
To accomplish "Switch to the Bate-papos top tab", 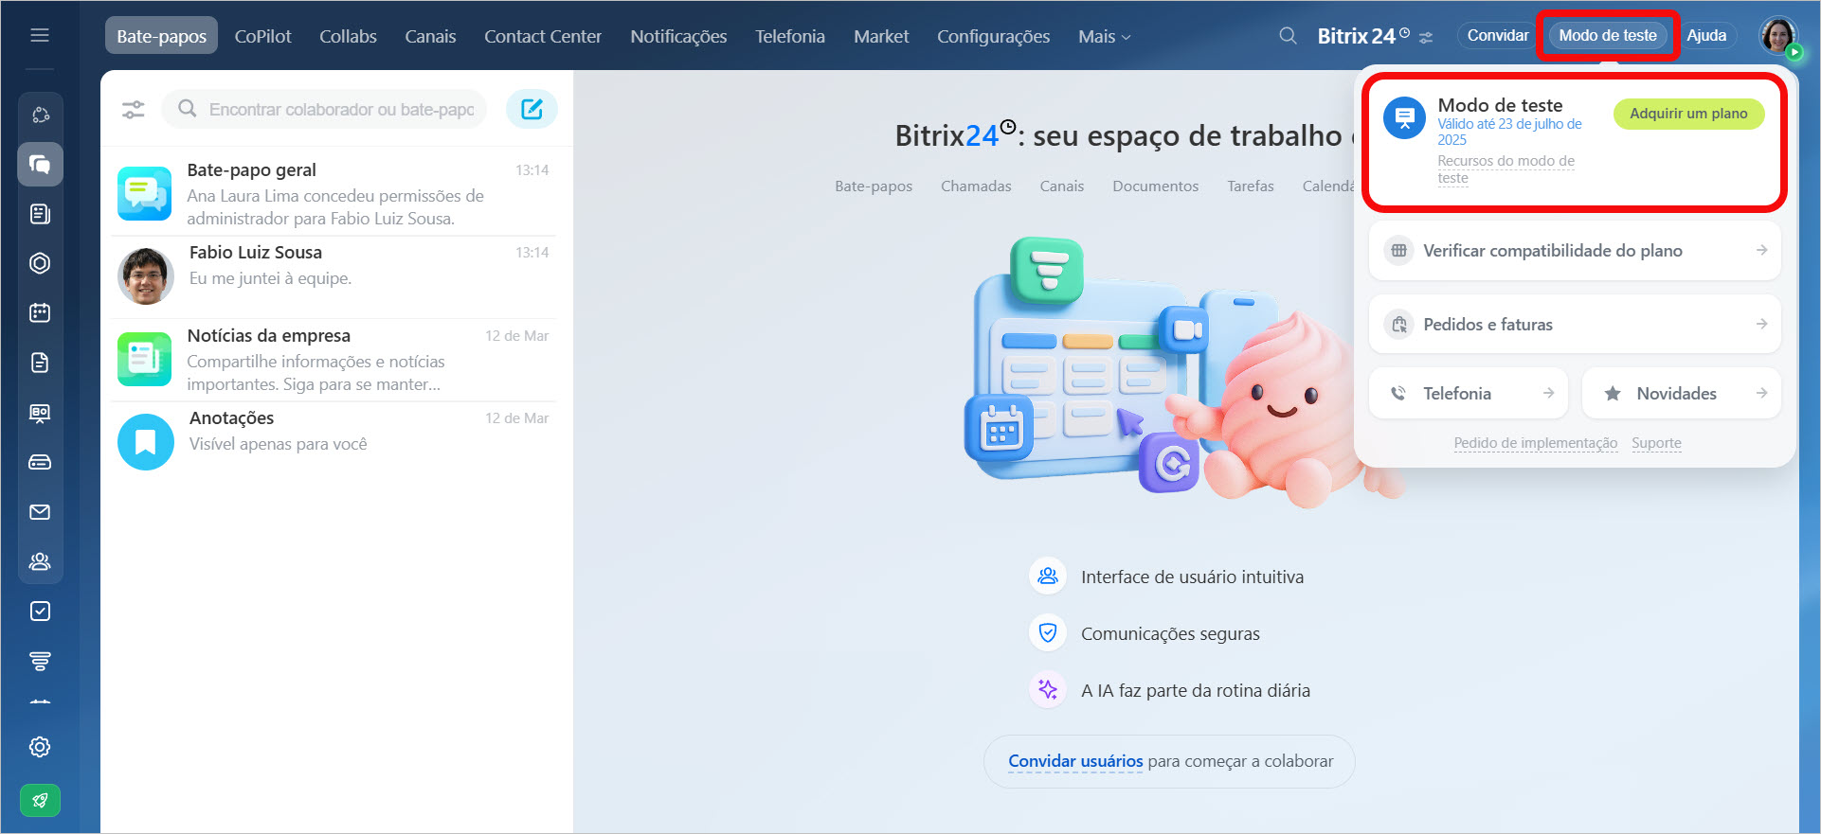I will pyautogui.click(x=161, y=36).
